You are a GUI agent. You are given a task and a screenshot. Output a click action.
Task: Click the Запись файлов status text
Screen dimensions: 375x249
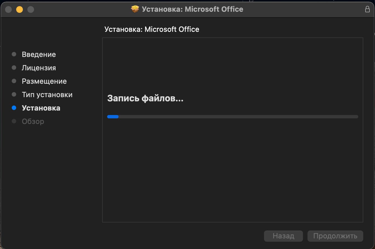tap(145, 98)
